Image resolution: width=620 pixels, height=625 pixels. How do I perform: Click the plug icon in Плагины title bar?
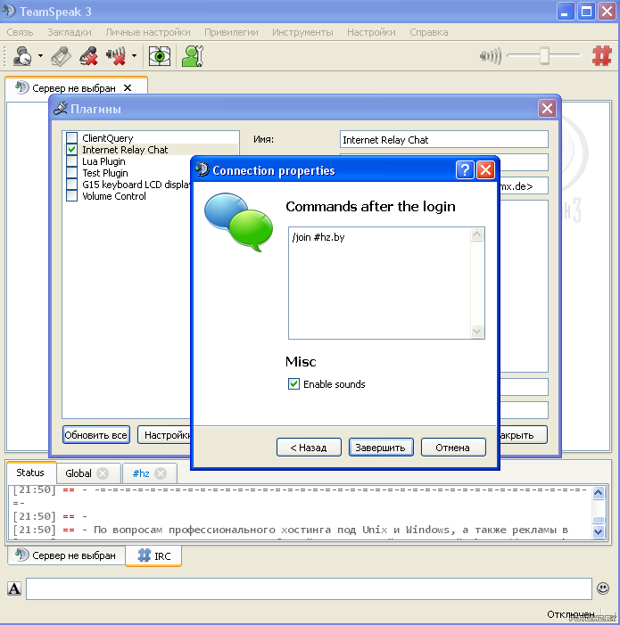61,108
